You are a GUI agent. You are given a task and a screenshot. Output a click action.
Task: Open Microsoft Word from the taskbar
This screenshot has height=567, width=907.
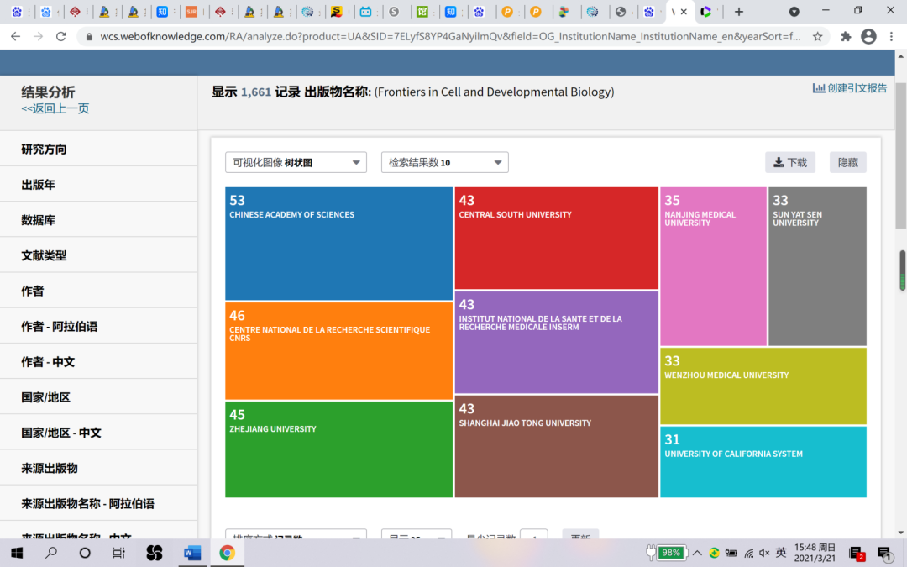point(191,553)
